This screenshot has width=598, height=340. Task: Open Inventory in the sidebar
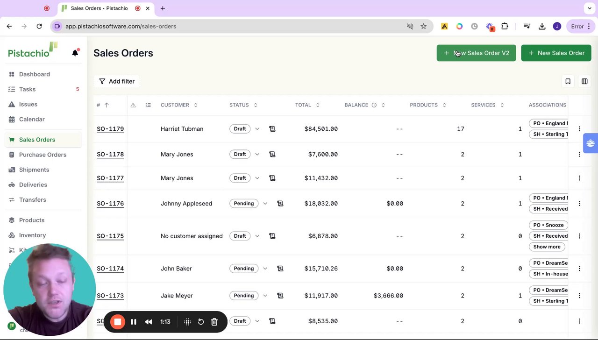click(44, 235)
